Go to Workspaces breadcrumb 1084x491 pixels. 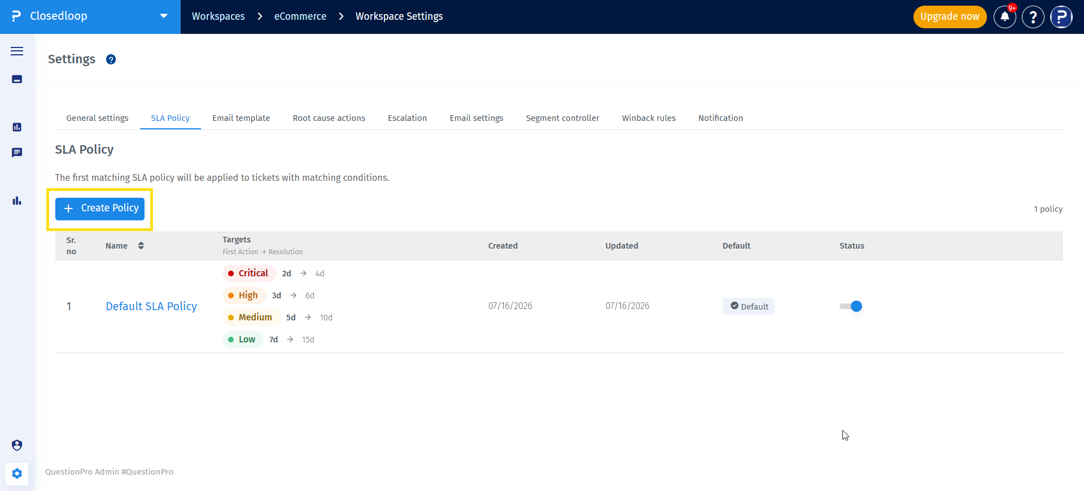218,16
